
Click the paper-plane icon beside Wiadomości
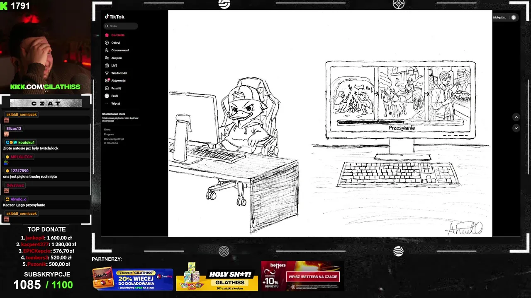tap(107, 73)
